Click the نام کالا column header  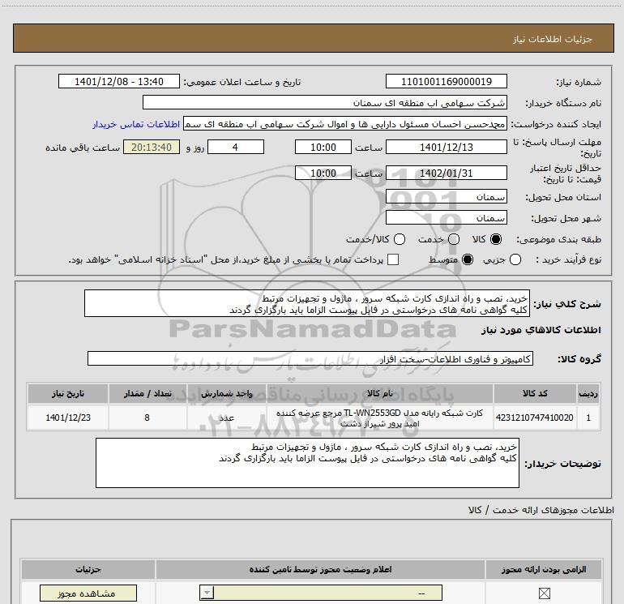[379, 393]
